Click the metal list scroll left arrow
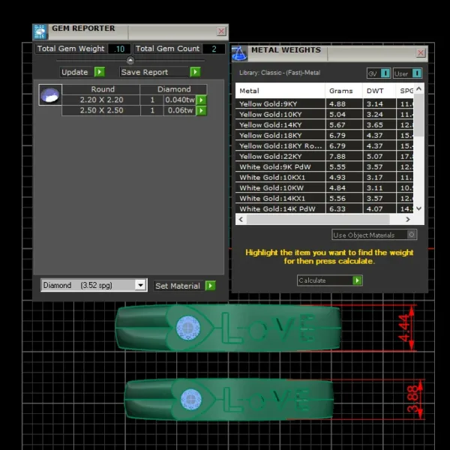 click(x=241, y=220)
